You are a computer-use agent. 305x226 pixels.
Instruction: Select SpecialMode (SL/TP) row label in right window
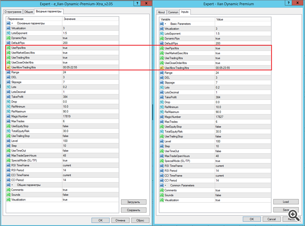pyautogui.click(x=177, y=161)
